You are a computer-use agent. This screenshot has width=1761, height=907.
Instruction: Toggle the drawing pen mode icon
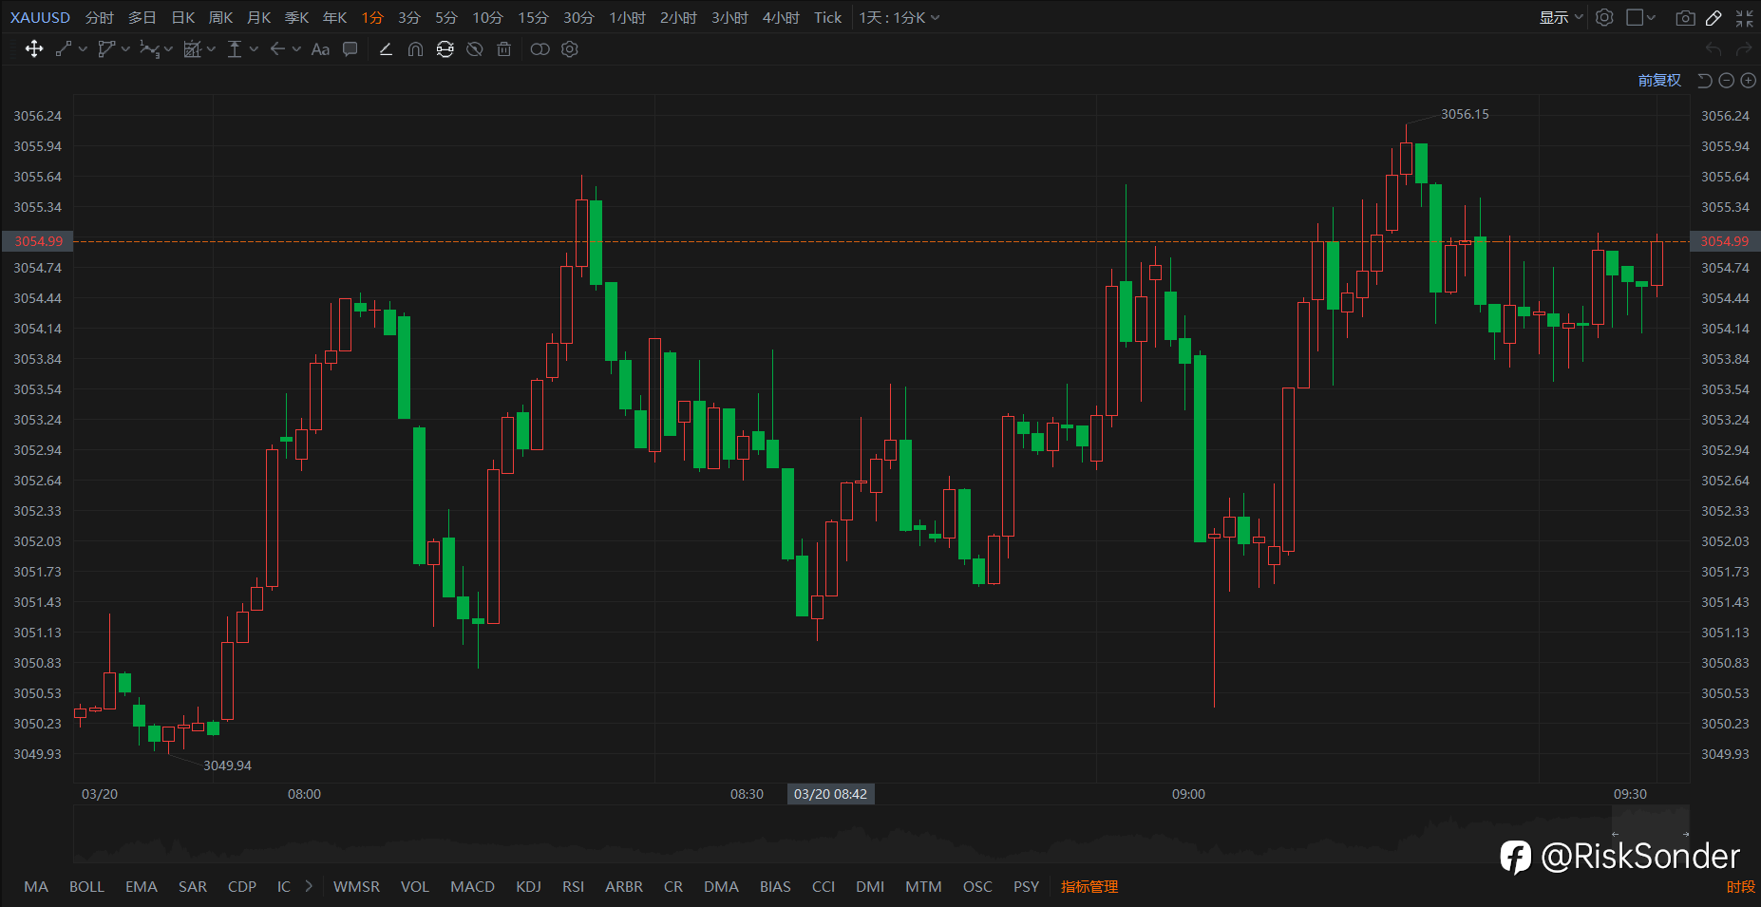(1714, 18)
